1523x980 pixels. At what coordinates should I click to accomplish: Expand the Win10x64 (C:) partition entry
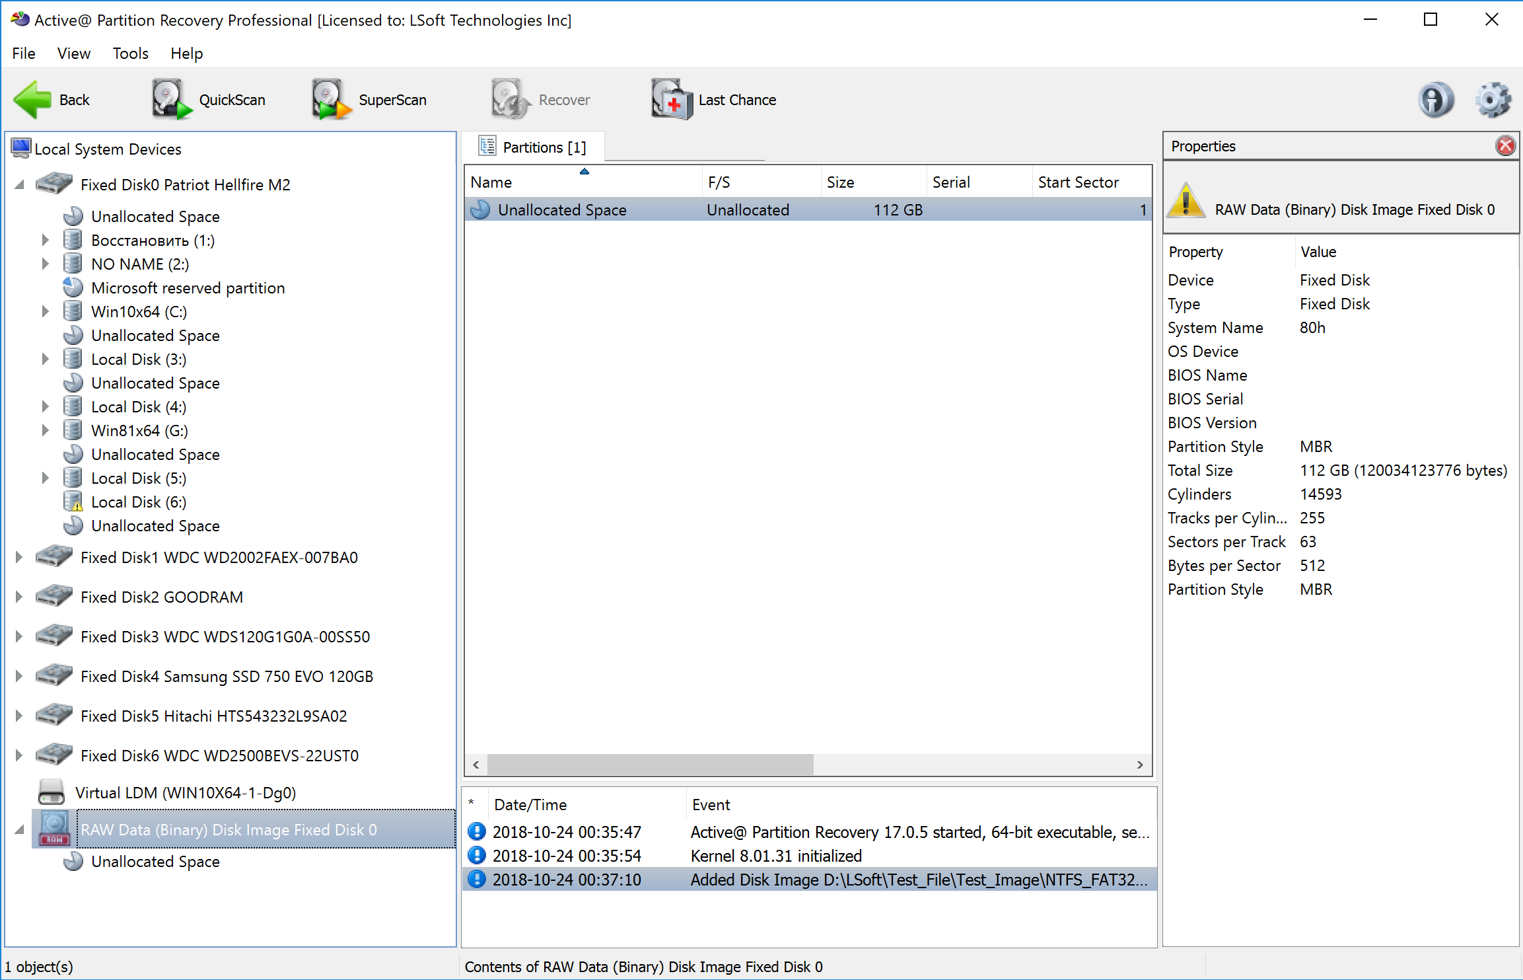(45, 311)
